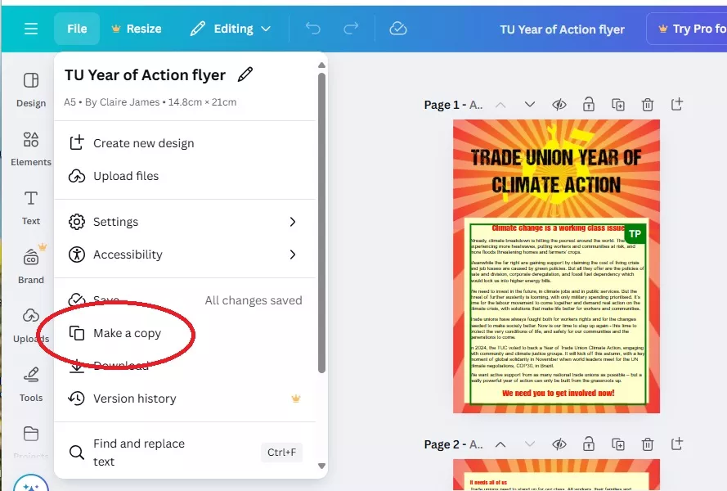The image size is (727, 491).
Task: Open the Elements sidebar panel
Action: tap(31, 147)
